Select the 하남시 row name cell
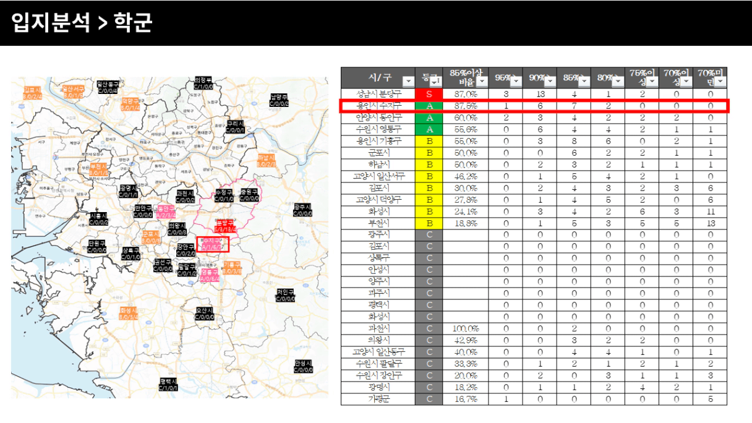752x423 pixels. [x=378, y=164]
